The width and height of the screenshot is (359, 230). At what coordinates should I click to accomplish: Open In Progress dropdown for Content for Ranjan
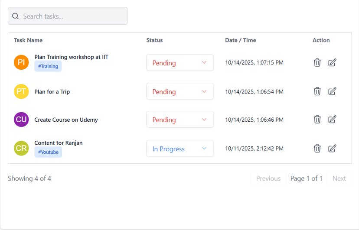[x=180, y=149]
